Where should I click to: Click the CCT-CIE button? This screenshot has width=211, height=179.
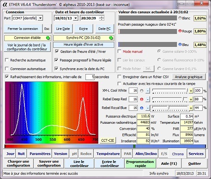pos(108,140)
